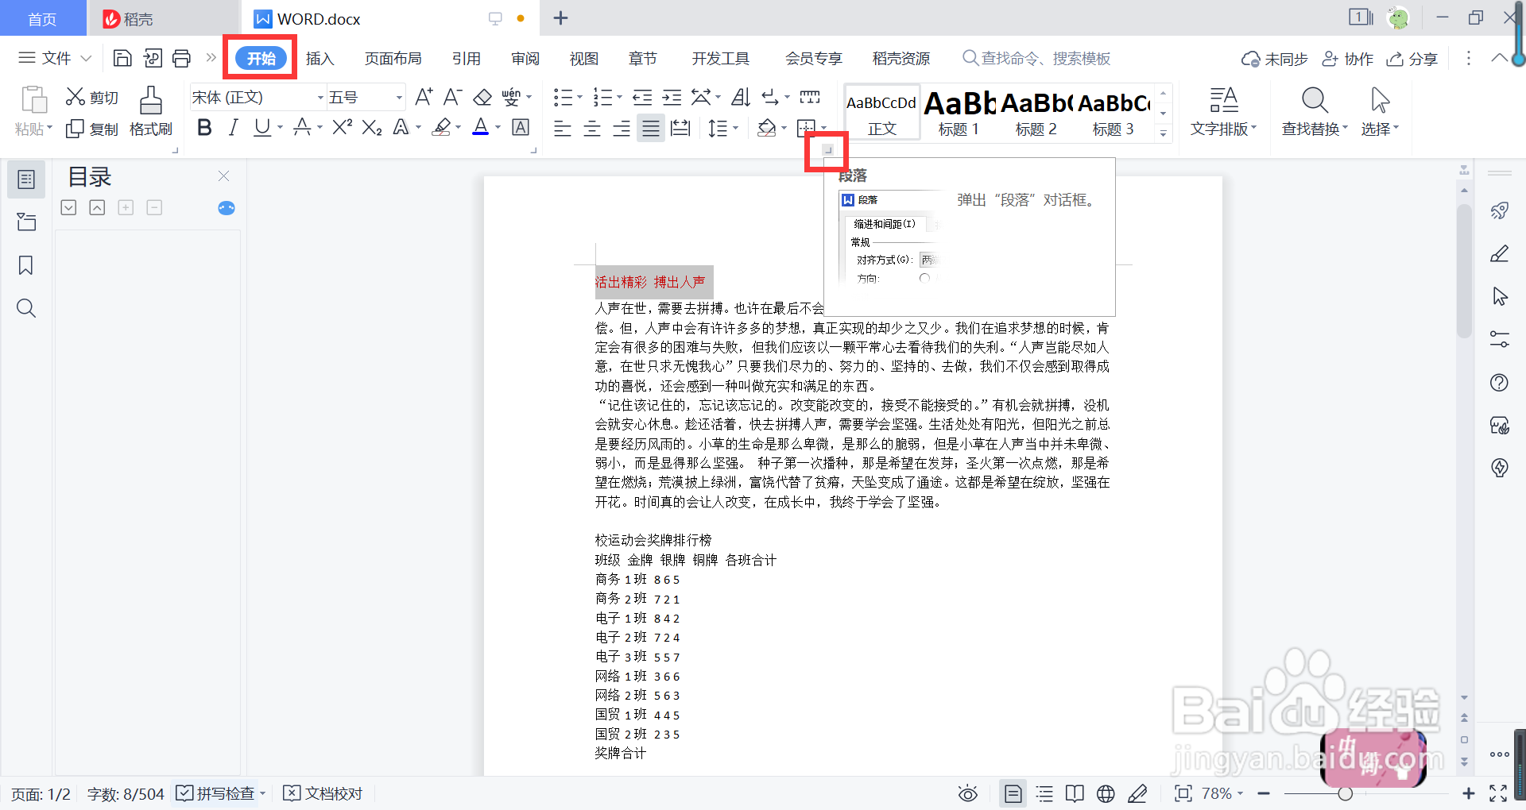Open the 选择 dropdown
This screenshot has width=1526, height=810.
coord(1380,111)
